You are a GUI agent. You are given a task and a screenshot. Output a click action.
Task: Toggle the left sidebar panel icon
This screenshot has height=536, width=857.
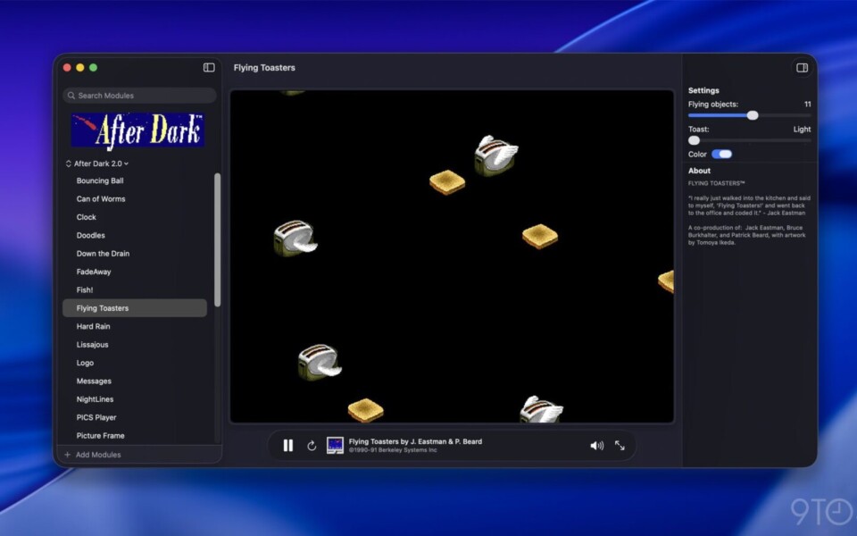209,67
